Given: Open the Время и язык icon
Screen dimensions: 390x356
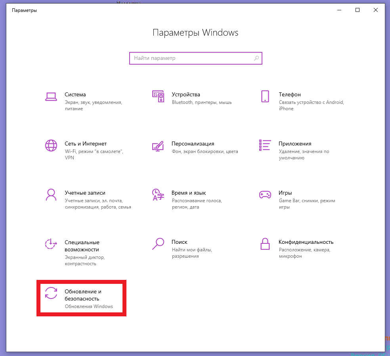Looking at the screenshot, I should [x=158, y=195].
